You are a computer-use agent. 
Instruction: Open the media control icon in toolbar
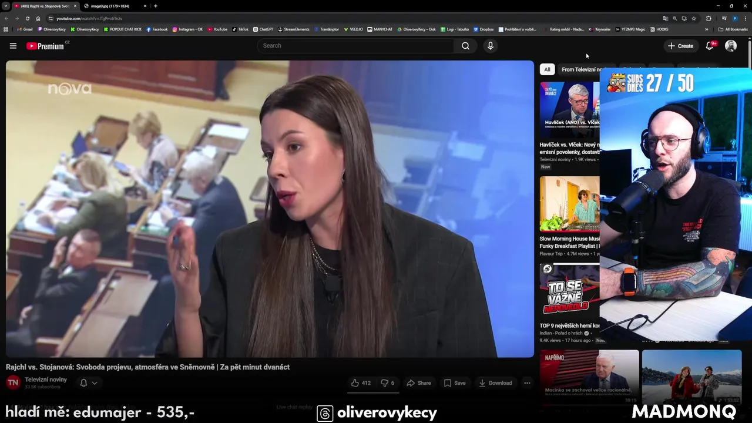coord(724,18)
